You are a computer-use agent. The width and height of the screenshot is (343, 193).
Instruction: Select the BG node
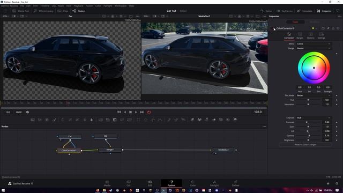click(x=106, y=136)
